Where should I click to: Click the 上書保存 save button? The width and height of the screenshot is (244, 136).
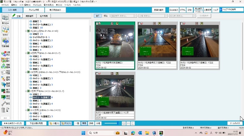tap(208, 10)
